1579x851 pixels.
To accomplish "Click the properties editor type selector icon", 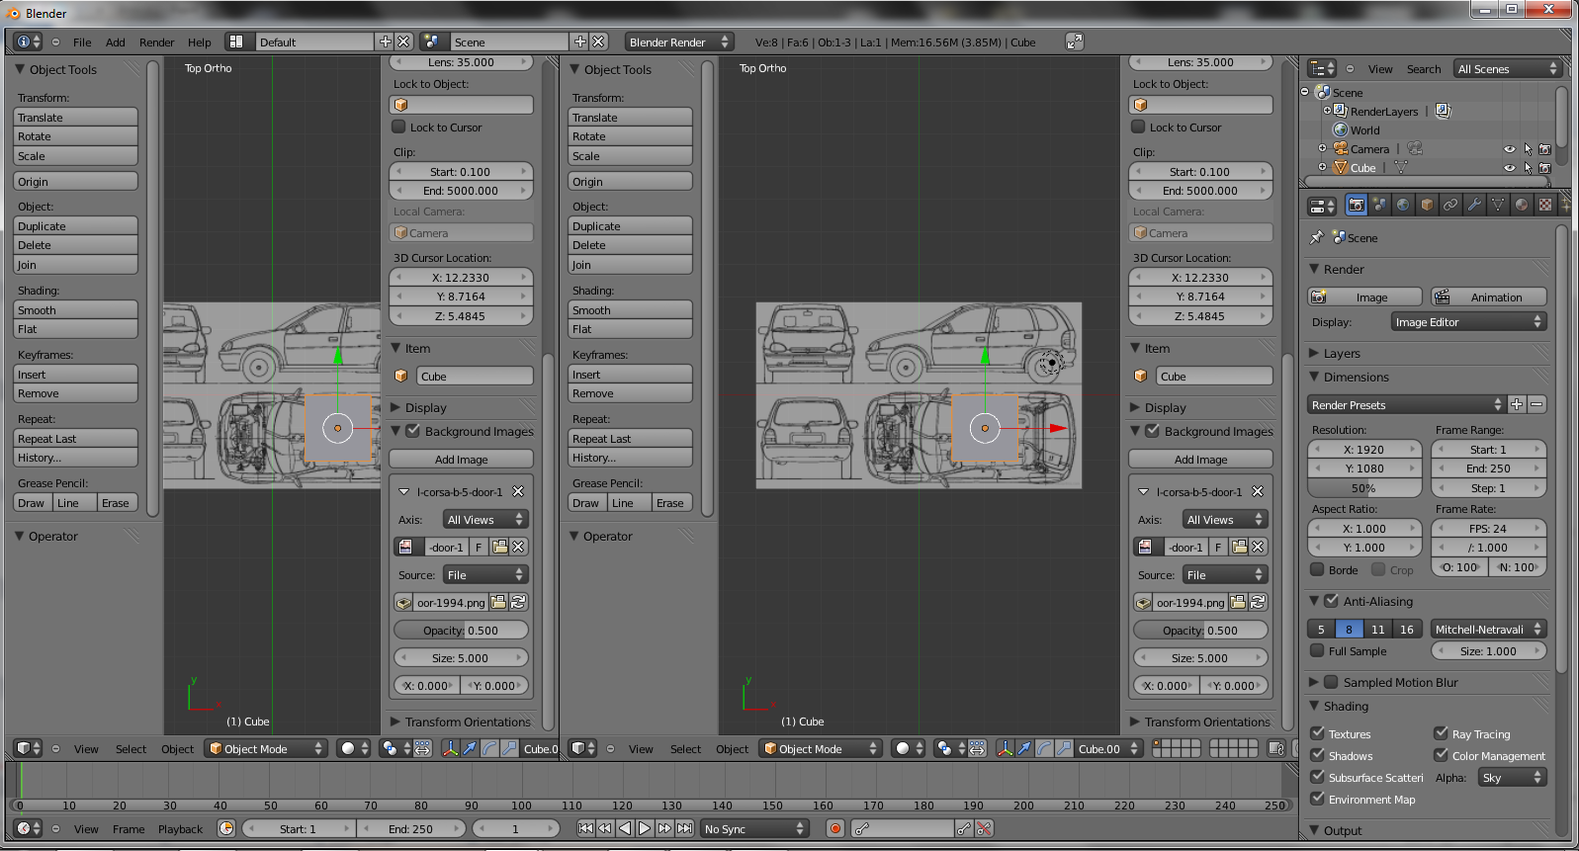I will 1322,206.
